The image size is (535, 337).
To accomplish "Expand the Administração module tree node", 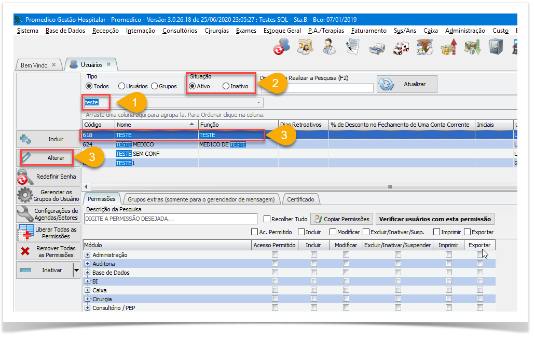I will (x=88, y=255).
